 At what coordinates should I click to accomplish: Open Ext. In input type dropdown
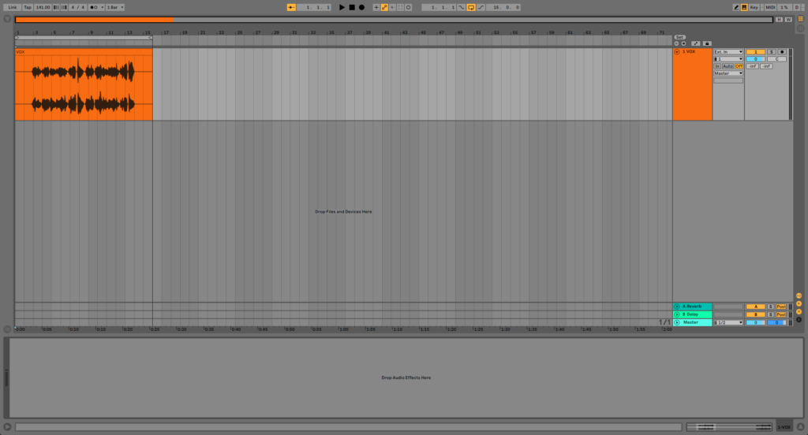coord(728,52)
